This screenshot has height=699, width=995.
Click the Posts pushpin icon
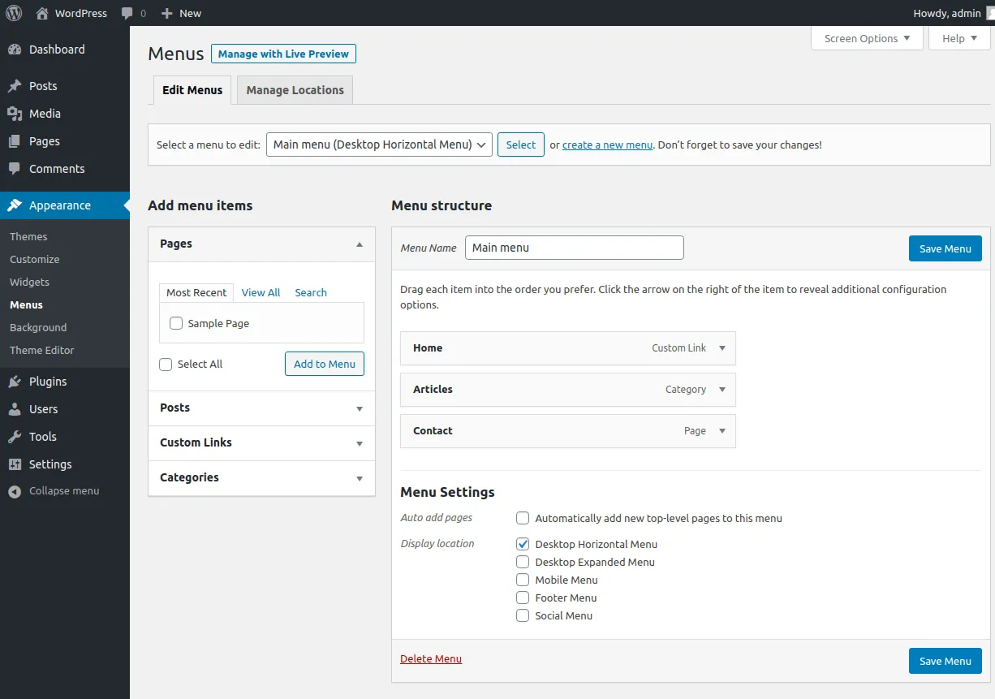click(x=15, y=86)
